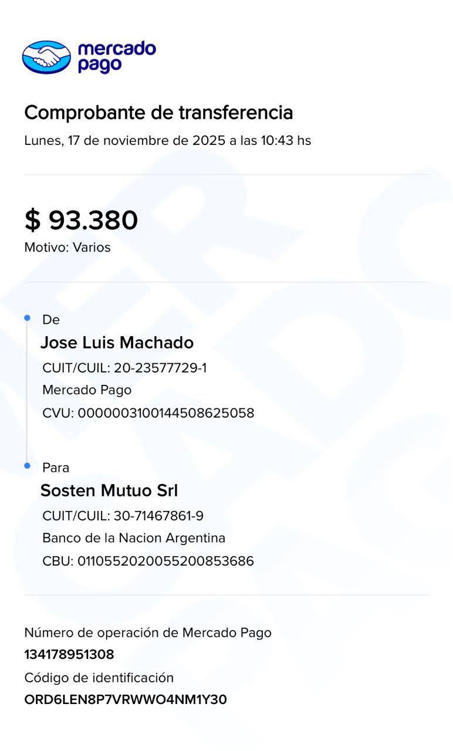The height and width of the screenshot is (751, 453).
Task: Click the "Código de identificación" label
Action: (99, 678)
